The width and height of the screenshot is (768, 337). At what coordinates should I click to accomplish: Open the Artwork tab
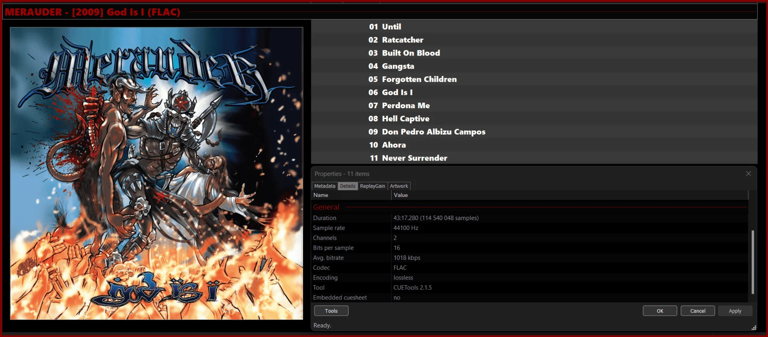[399, 186]
